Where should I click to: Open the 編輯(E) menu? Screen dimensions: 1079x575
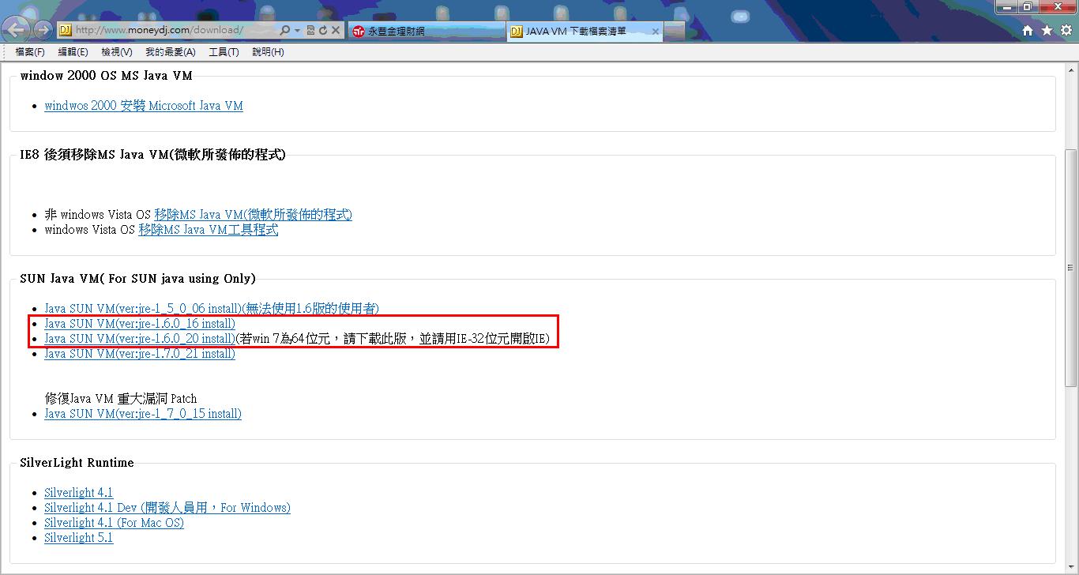pos(73,52)
